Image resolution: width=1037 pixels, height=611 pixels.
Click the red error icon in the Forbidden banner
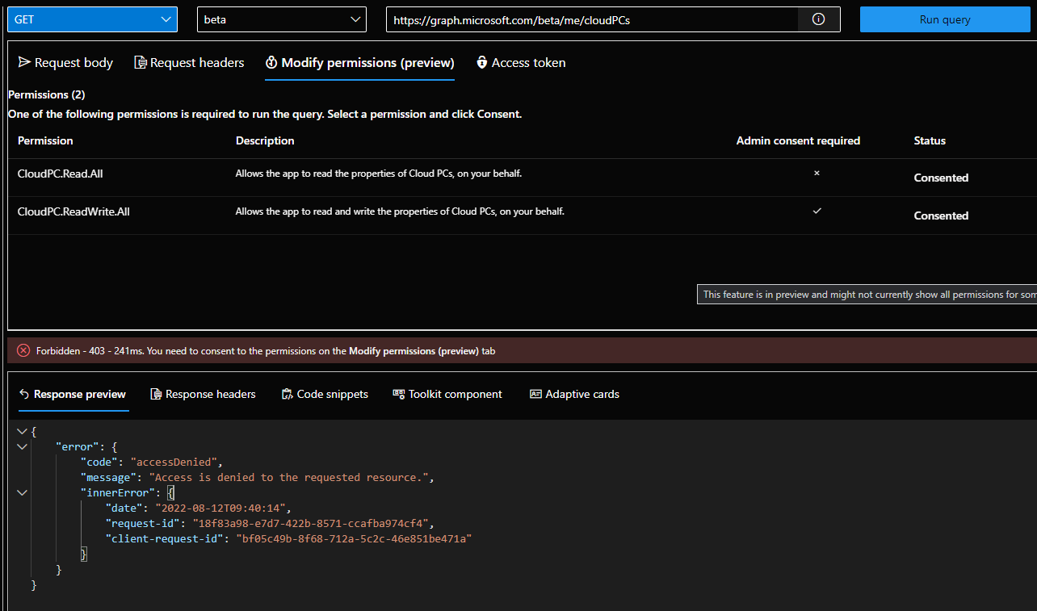(x=23, y=351)
